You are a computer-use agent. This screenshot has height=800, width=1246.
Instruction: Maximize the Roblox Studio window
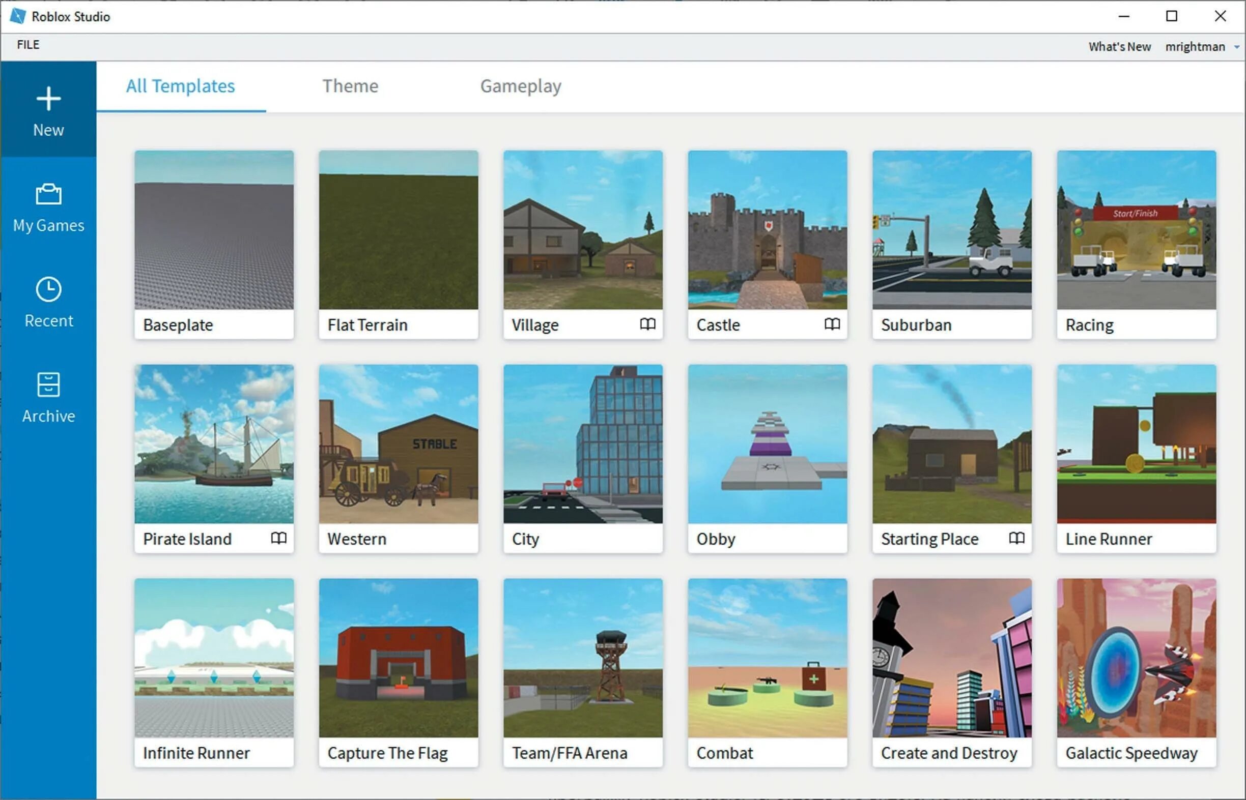click(x=1172, y=17)
